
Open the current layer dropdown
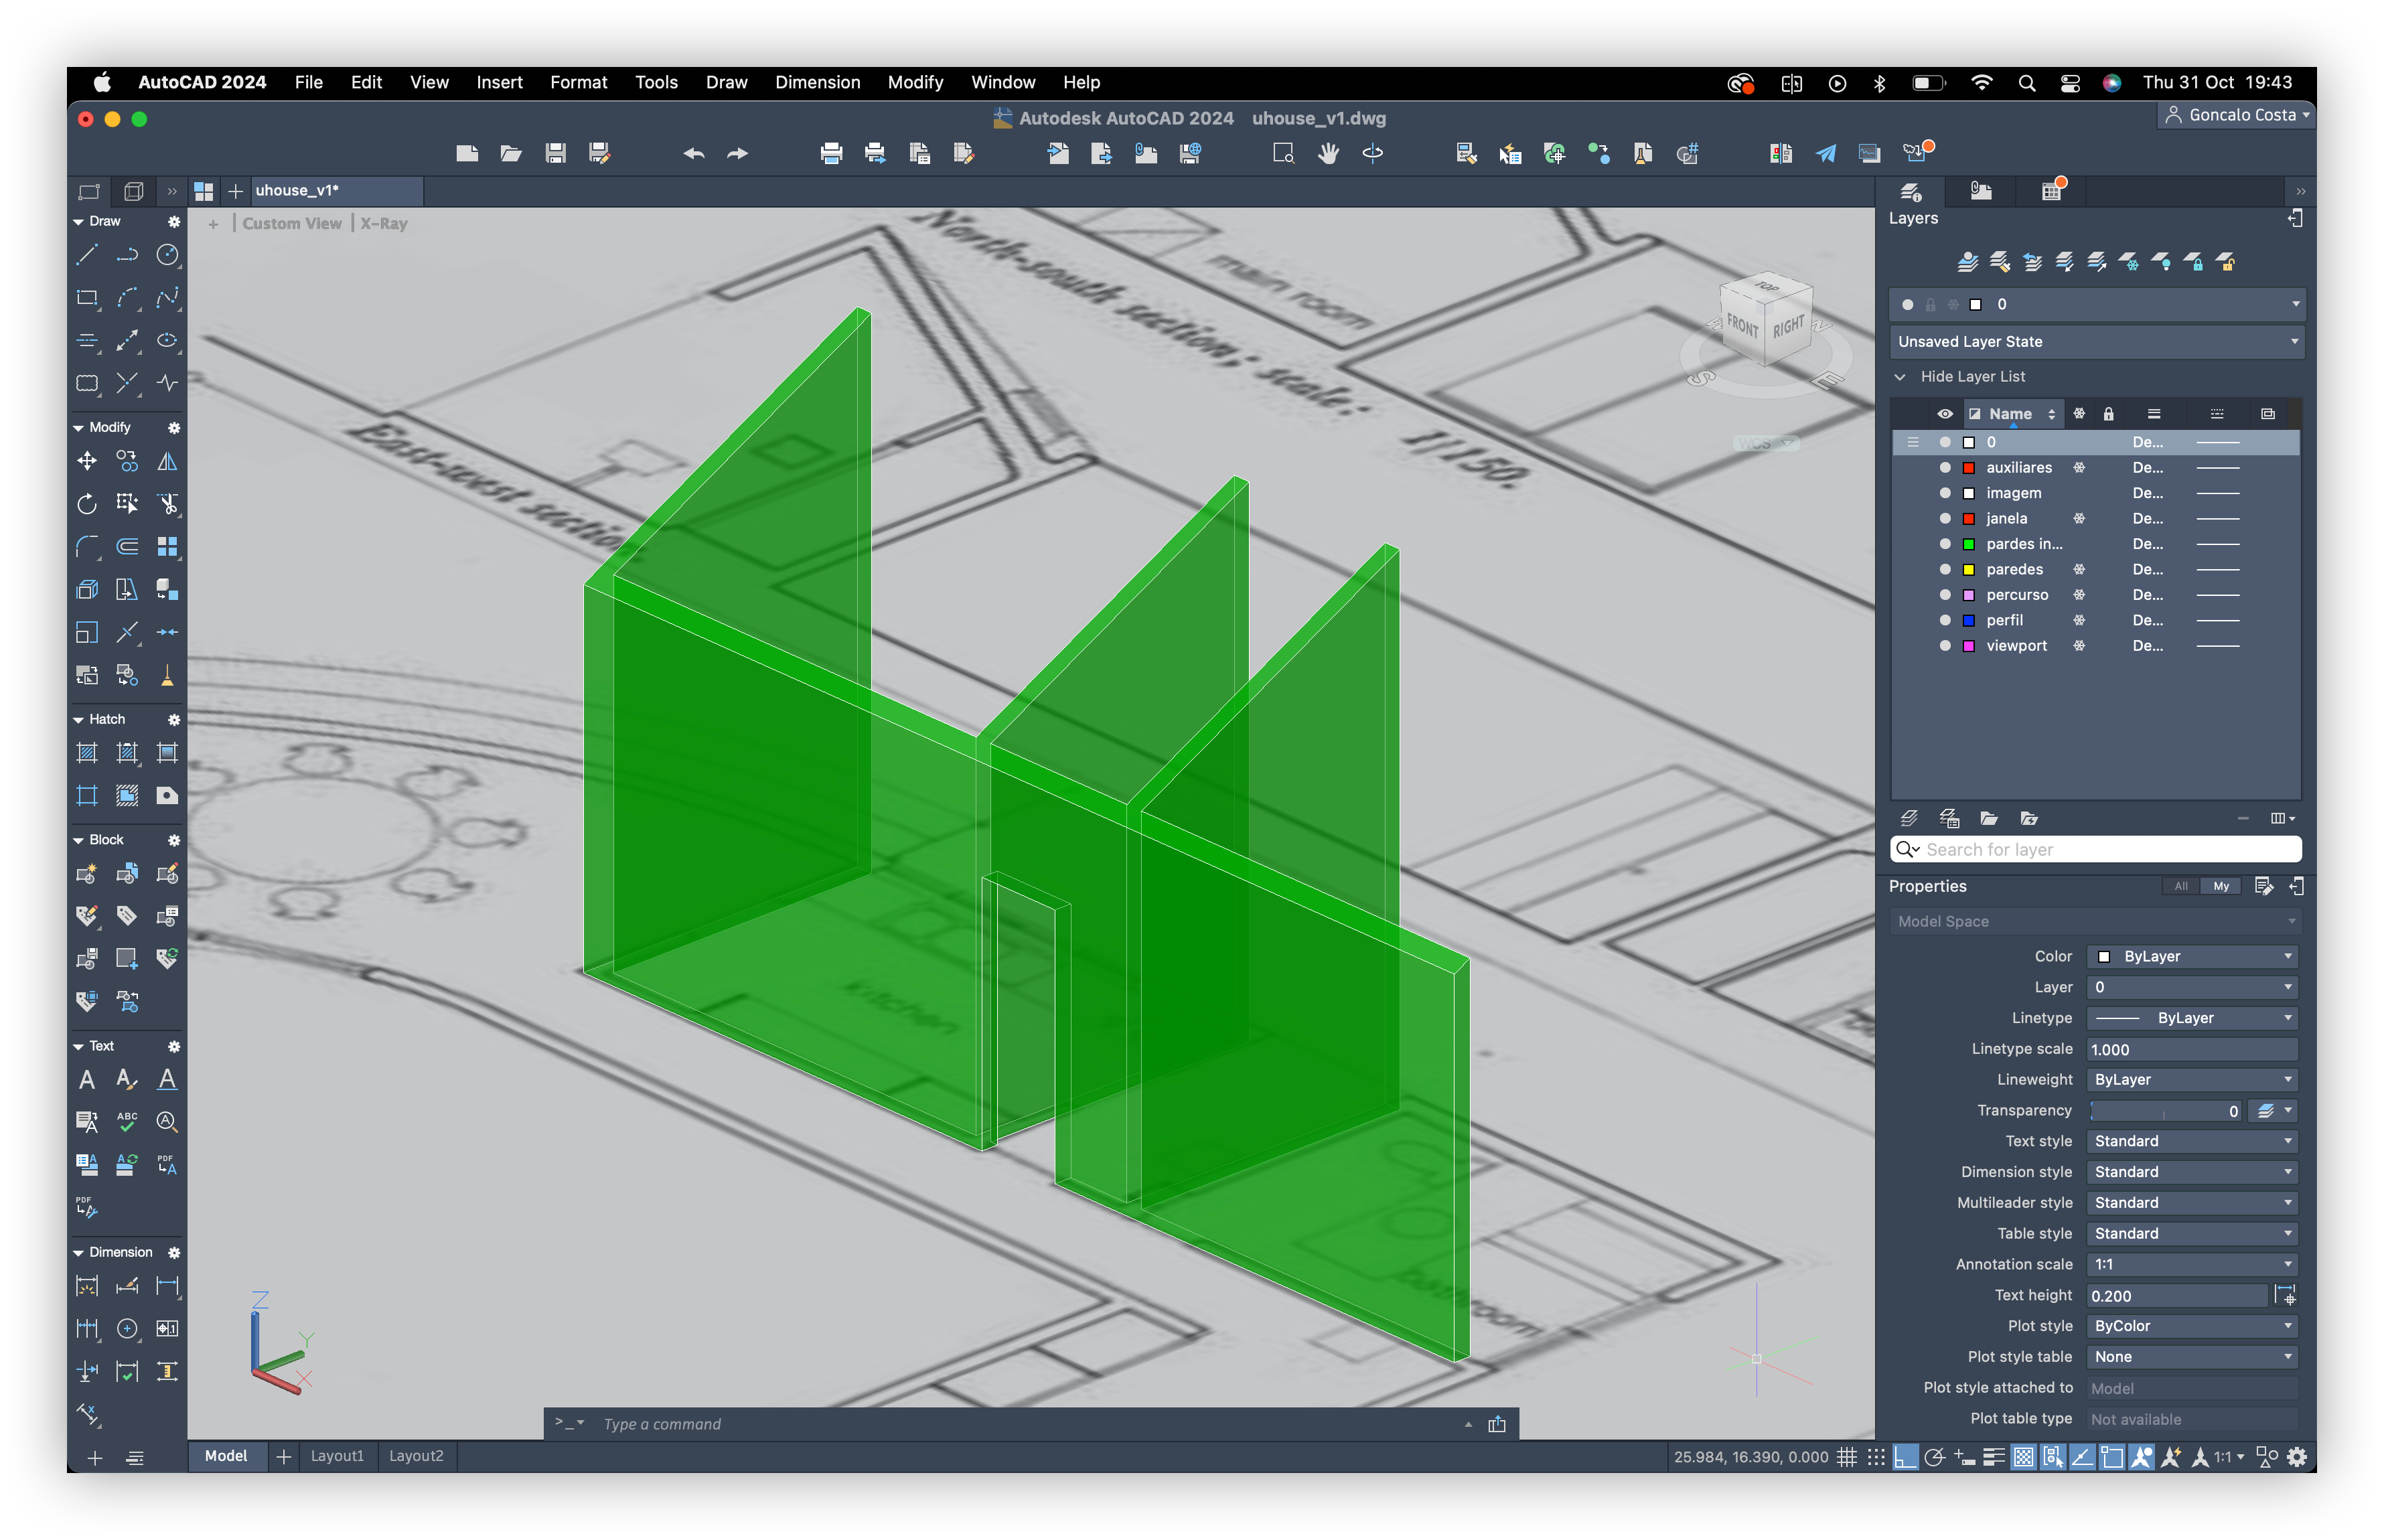[x=2096, y=304]
